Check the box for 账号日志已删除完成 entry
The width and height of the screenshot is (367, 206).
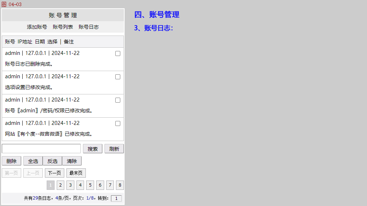tap(118, 53)
